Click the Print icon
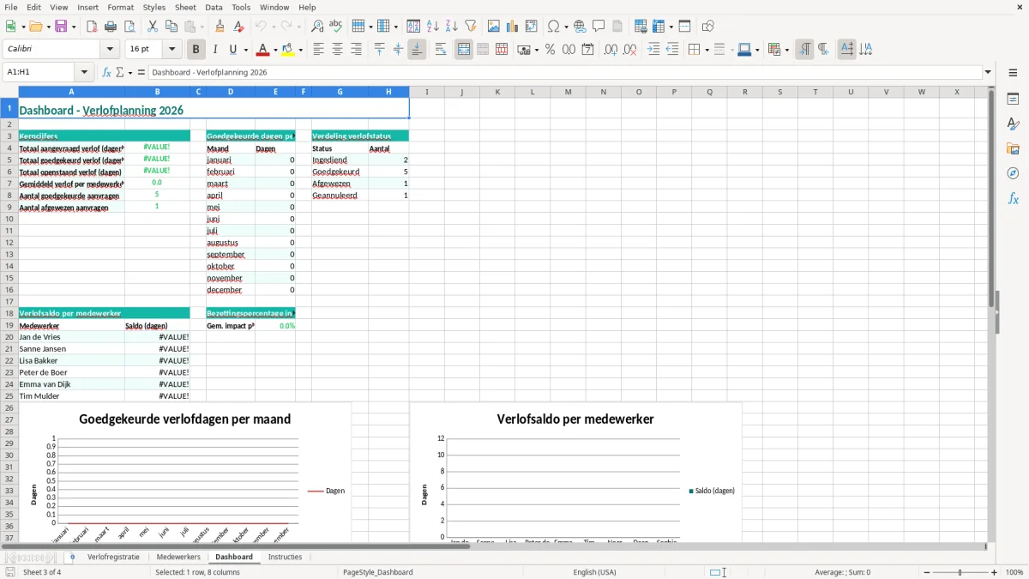Image resolution: width=1029 pixels, height=579 pixels. 111,27
